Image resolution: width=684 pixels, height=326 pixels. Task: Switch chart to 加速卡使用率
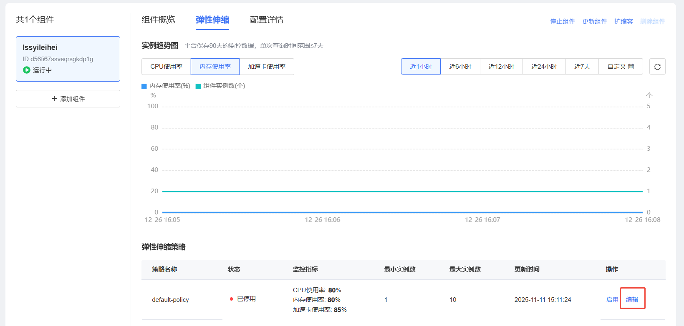pyautogui.click(x=267, y=67)
